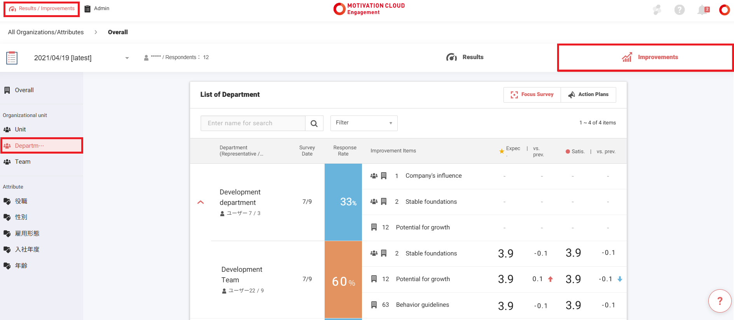The width and height of the screenshot is (734, 320).
Task: Open the user profile circle icon
Action: [724, 10]
